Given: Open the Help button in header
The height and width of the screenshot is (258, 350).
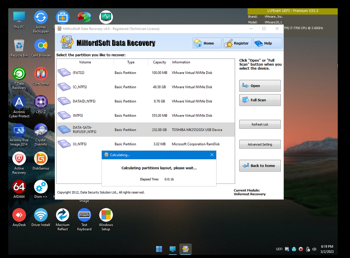Looking at the screenshot, I should (x=268, y=43).
